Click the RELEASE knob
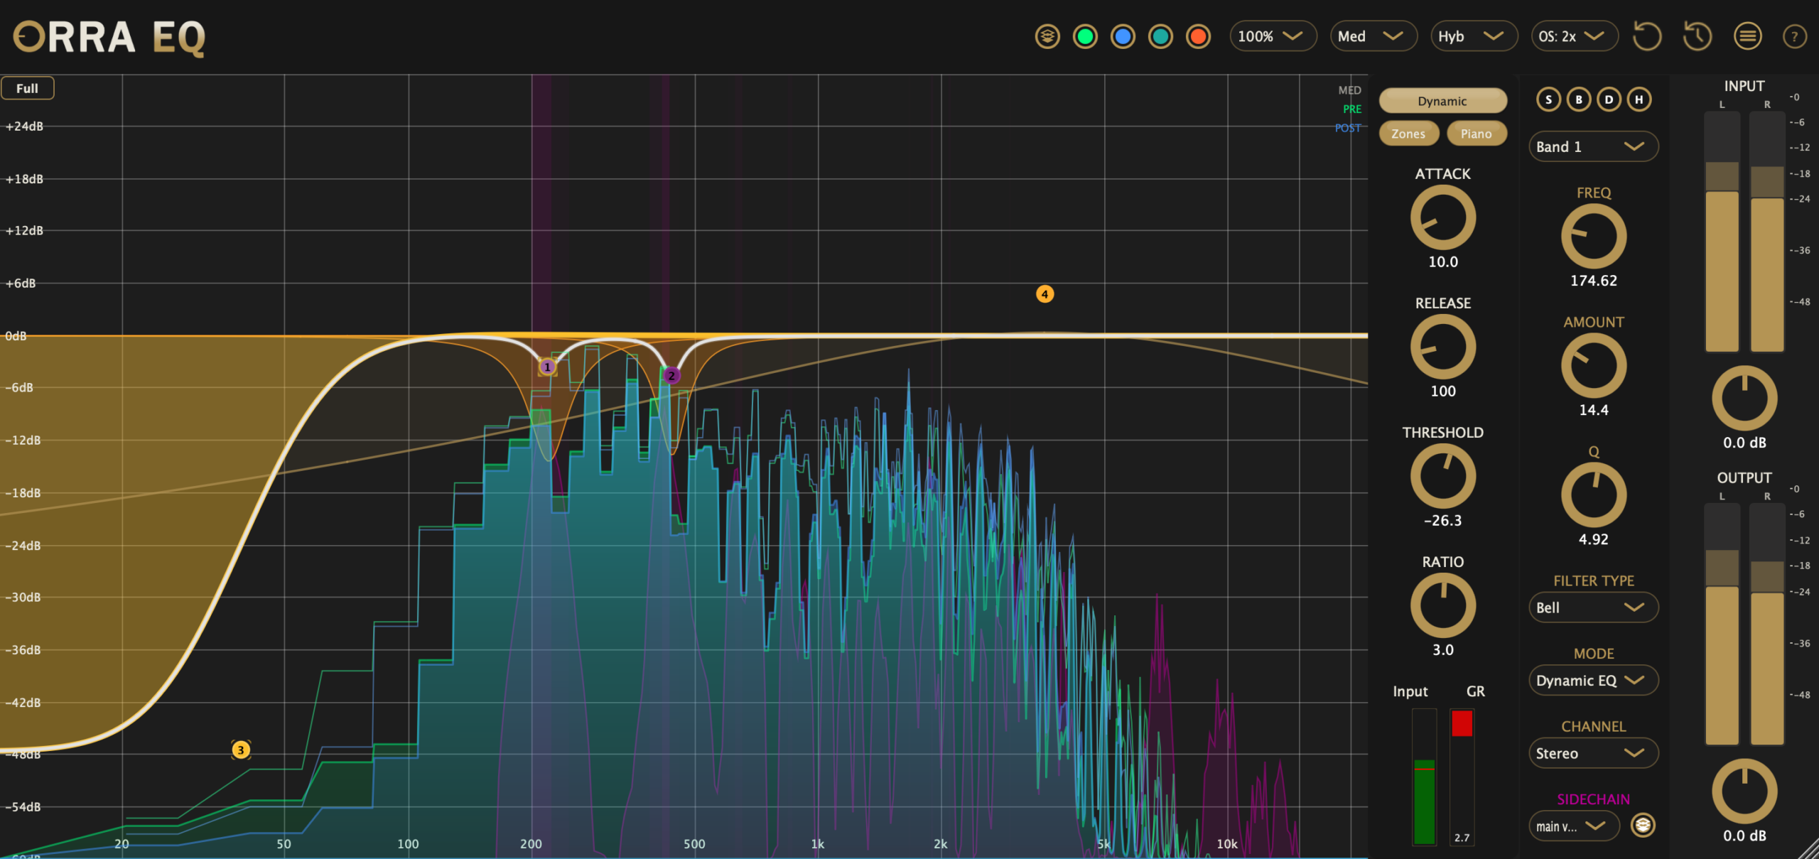The image size is (1819, 859). coord(1442,347)
